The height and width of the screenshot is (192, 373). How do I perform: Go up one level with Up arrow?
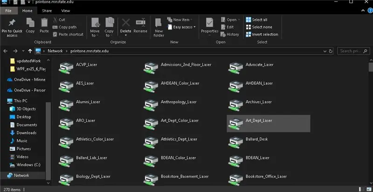(x=30, y=51)
